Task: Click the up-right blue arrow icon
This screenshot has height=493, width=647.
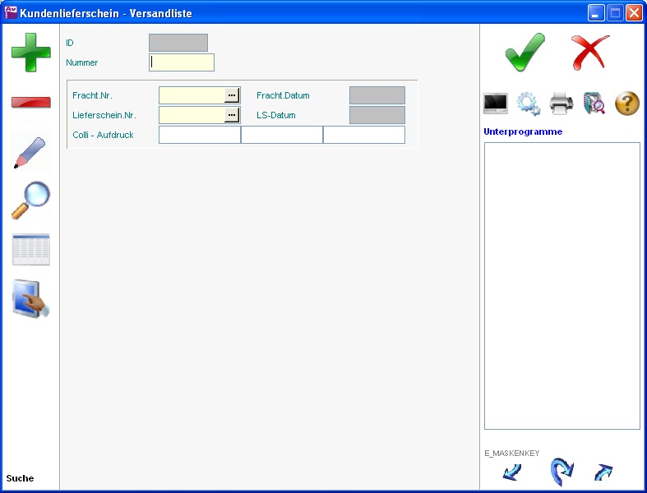Action: point(603,472)
